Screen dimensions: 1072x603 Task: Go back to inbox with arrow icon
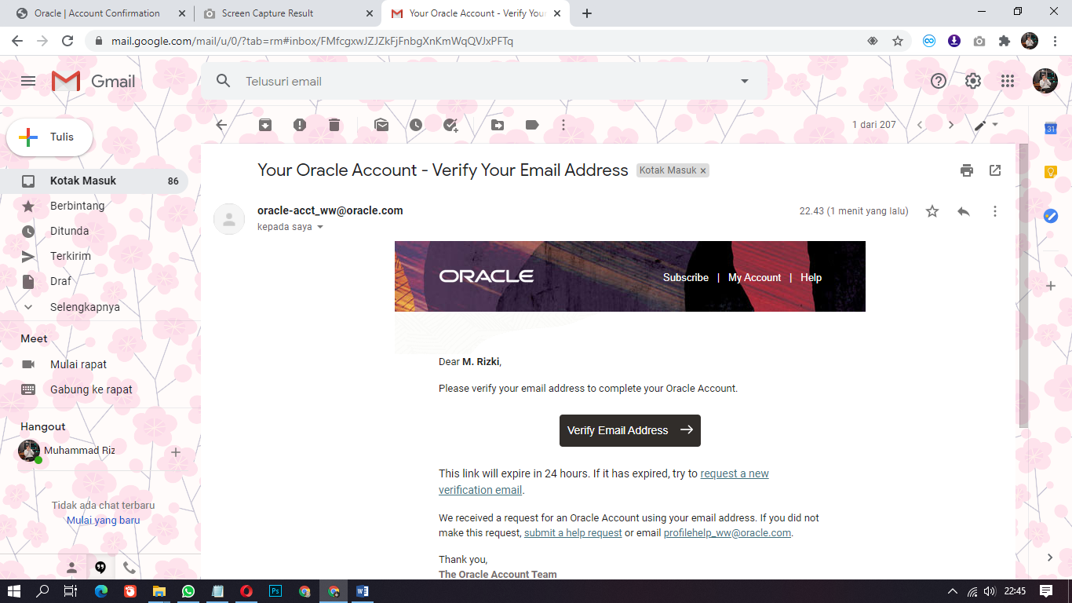(x=221, y=125)
